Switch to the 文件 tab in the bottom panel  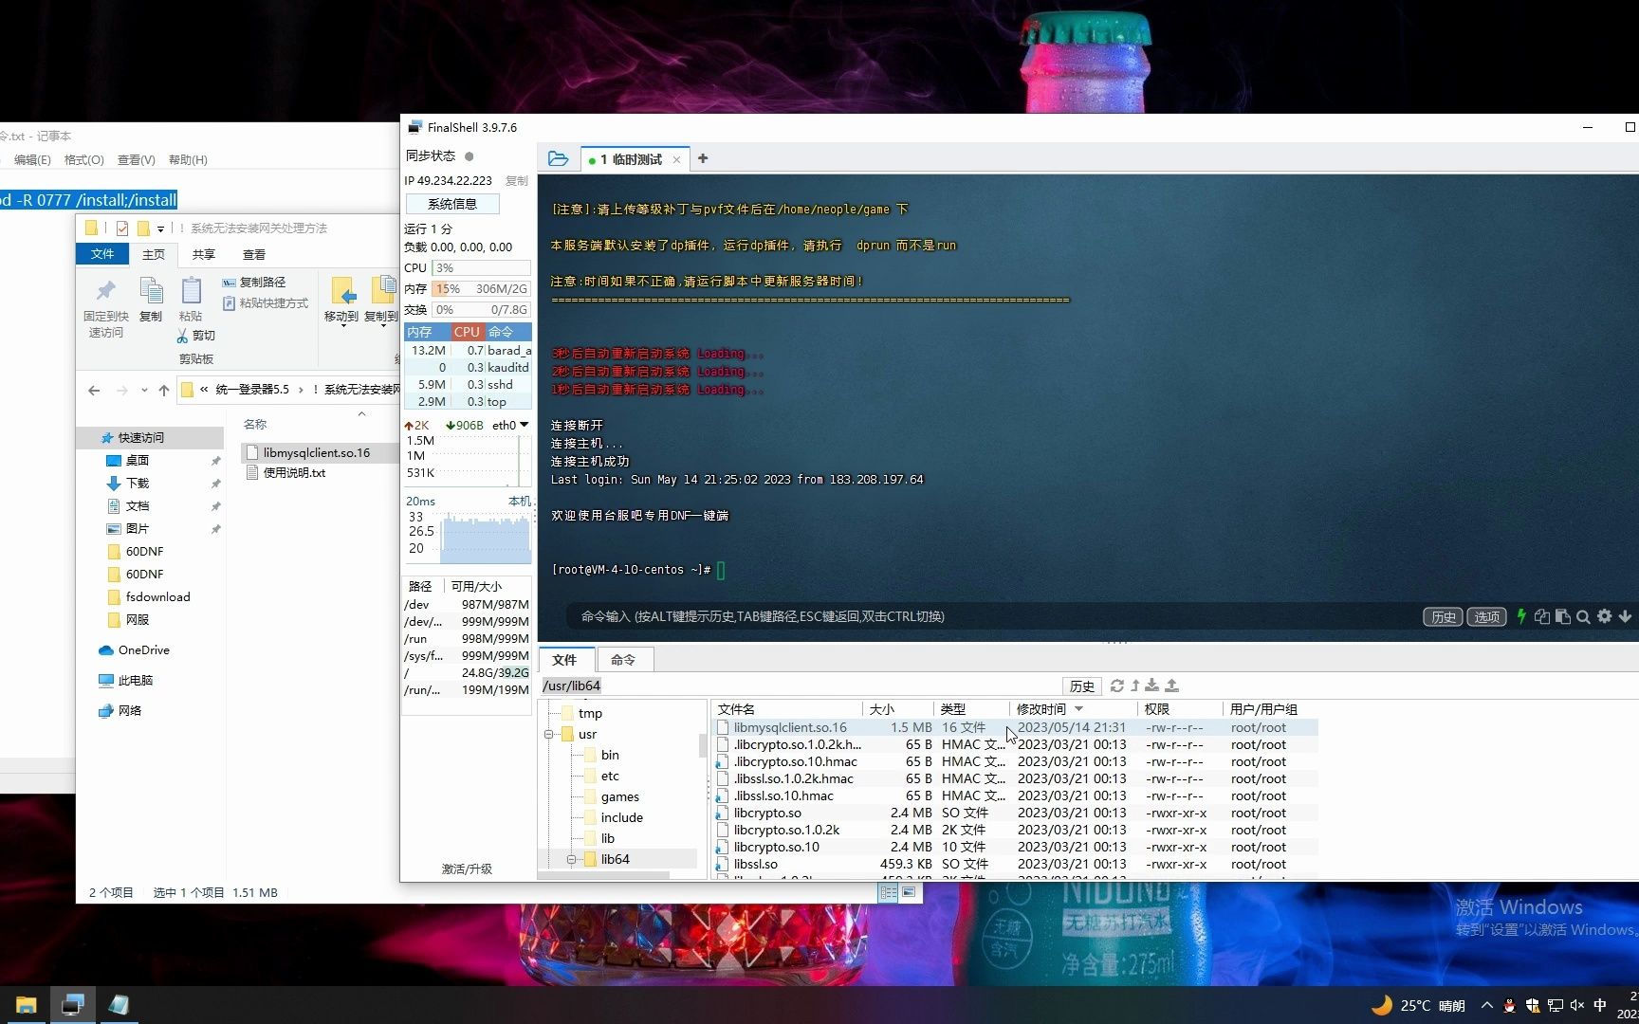click(565, 660)
